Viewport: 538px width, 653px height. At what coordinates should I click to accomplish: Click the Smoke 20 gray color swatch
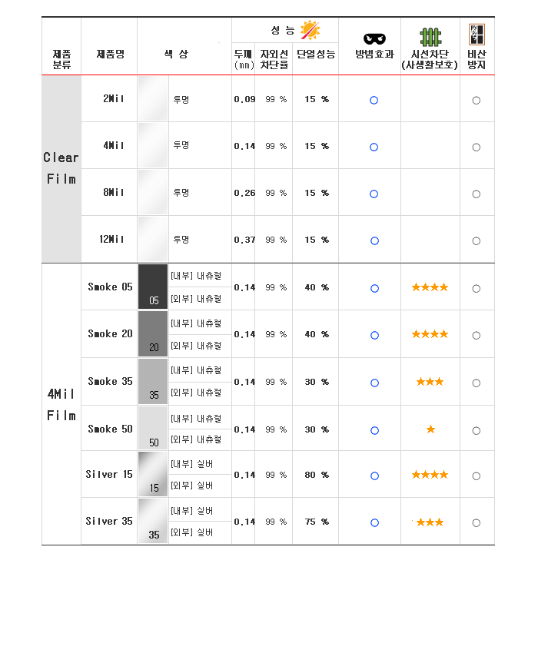[x=153, y=334]
